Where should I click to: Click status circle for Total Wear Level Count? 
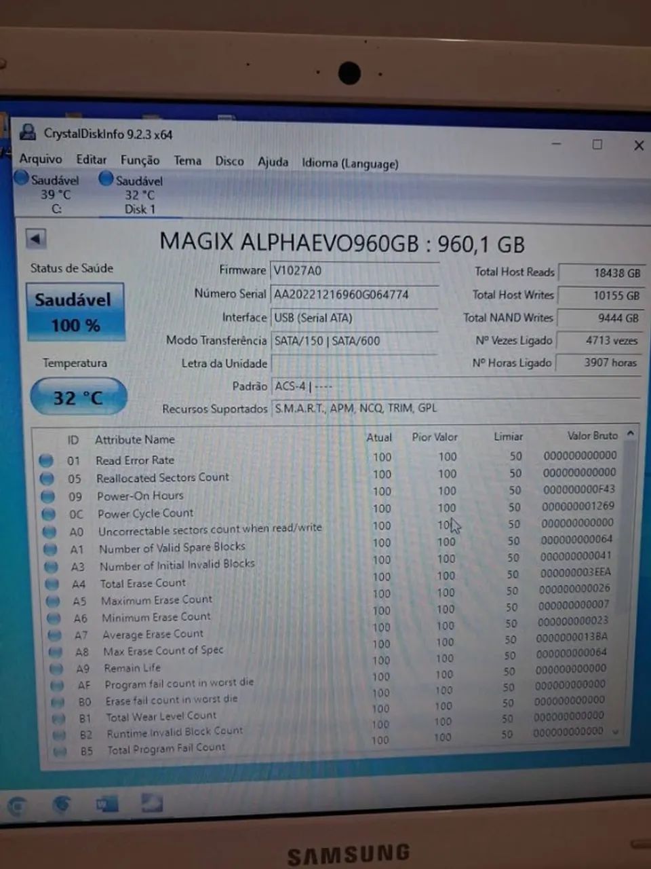[x=59, y=718]
